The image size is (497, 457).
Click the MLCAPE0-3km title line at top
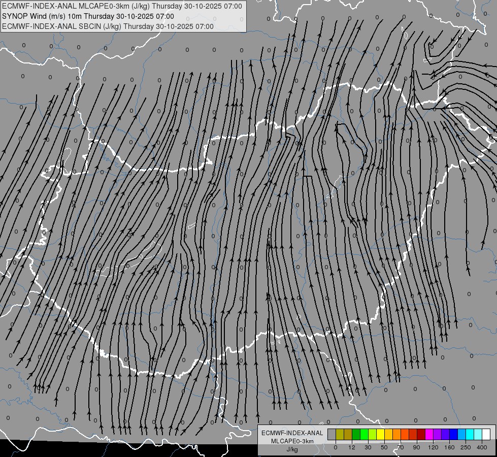click(122, 6)
